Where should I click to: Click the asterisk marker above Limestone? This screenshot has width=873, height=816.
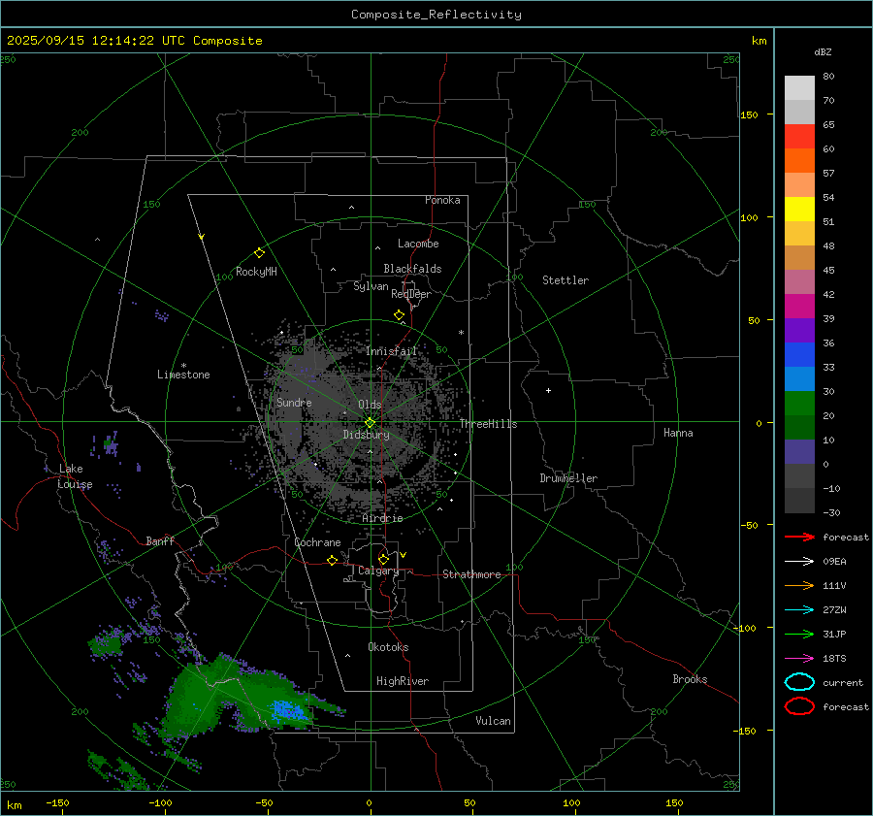pos(183,366)
